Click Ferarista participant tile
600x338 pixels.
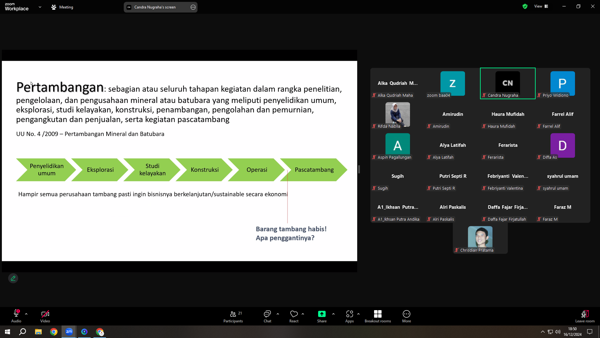pyautogui.click(x=507, y=145)
